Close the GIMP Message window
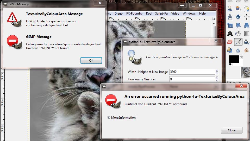Image resolution: width=250 pixels, height=141 pixels. [x=100, y=3]
